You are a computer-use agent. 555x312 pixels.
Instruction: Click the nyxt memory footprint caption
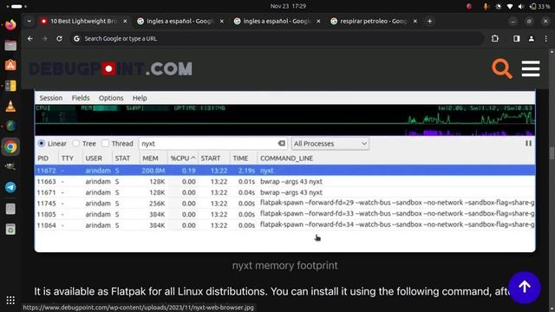285,265
